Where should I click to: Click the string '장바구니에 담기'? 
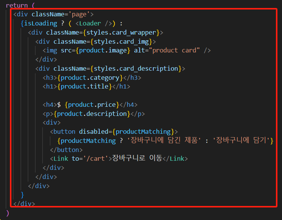[241, 141]
